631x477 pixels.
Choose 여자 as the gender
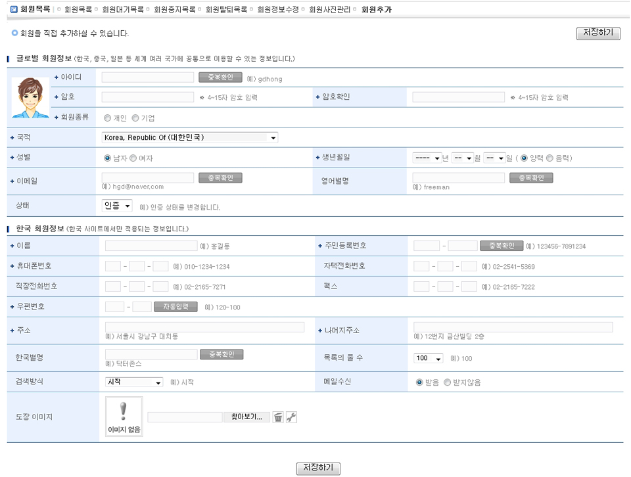point(133,158)
